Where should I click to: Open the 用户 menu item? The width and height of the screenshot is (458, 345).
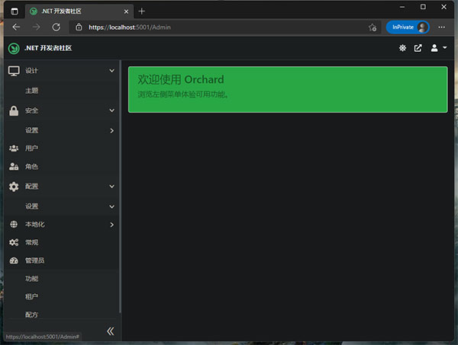pyautogui.click(x=31, y=149)
